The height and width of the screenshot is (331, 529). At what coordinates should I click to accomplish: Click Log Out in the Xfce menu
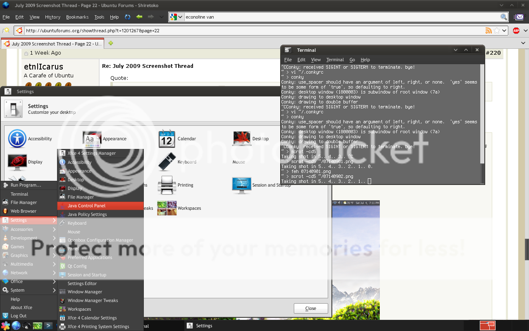tap(19, 316)
